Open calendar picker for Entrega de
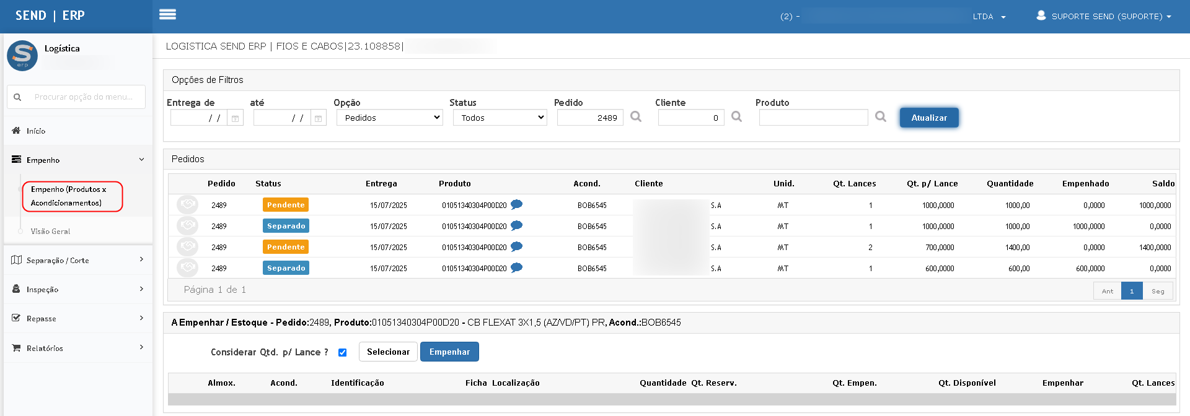 [235, 118]
